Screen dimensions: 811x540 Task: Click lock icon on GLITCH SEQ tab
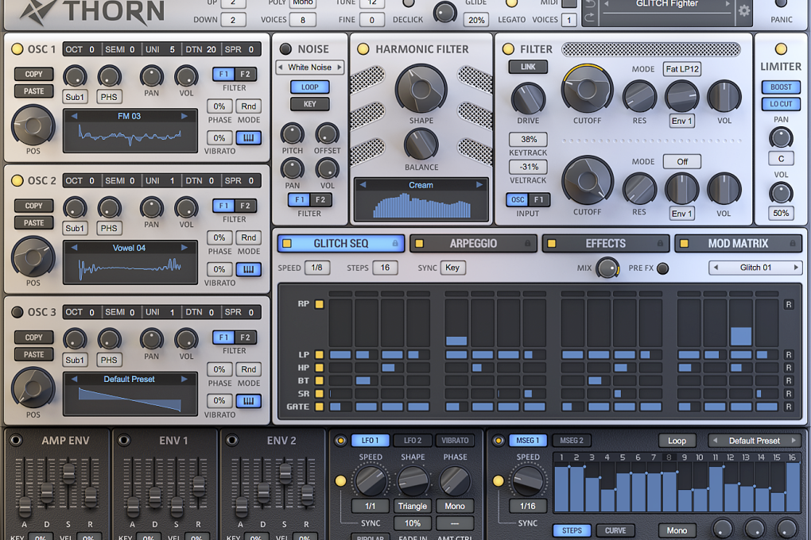395,243
